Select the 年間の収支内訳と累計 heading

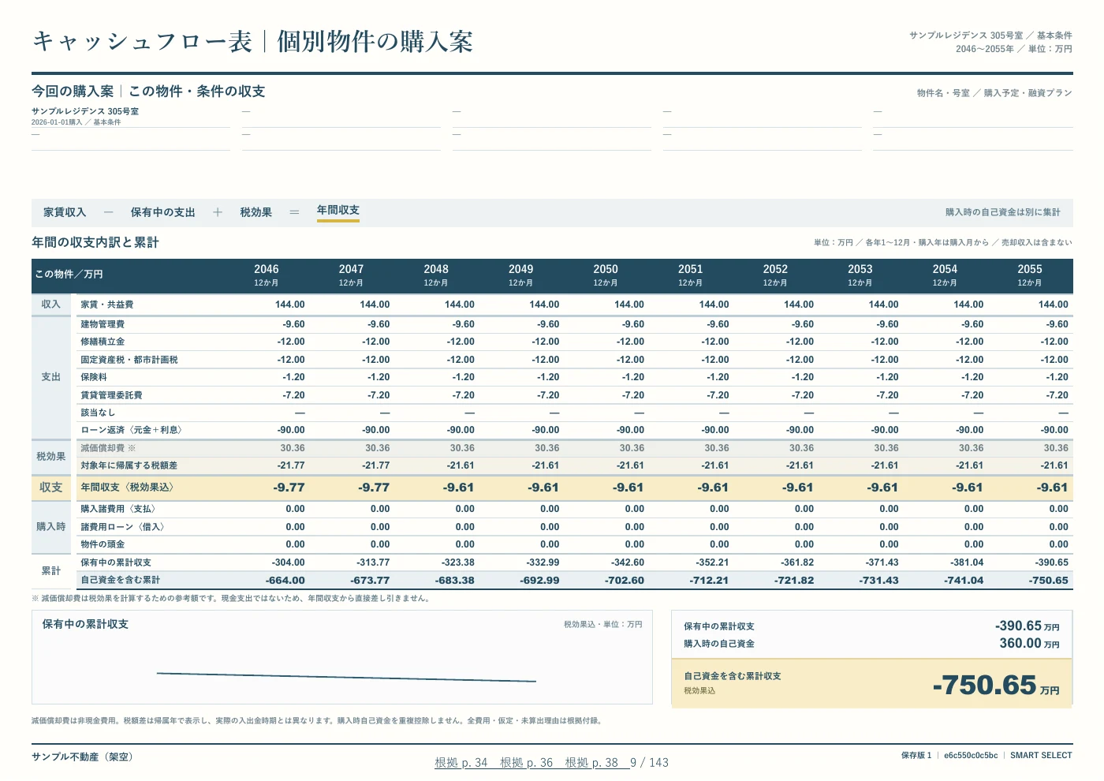[x=95, y=242]
